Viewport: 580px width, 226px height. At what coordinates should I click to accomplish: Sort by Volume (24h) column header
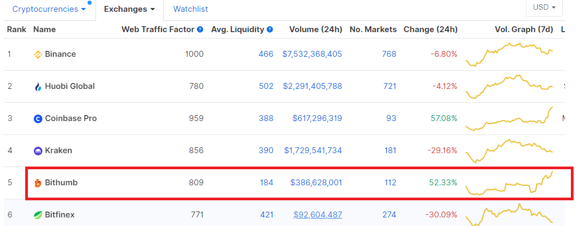click(315, 29)
